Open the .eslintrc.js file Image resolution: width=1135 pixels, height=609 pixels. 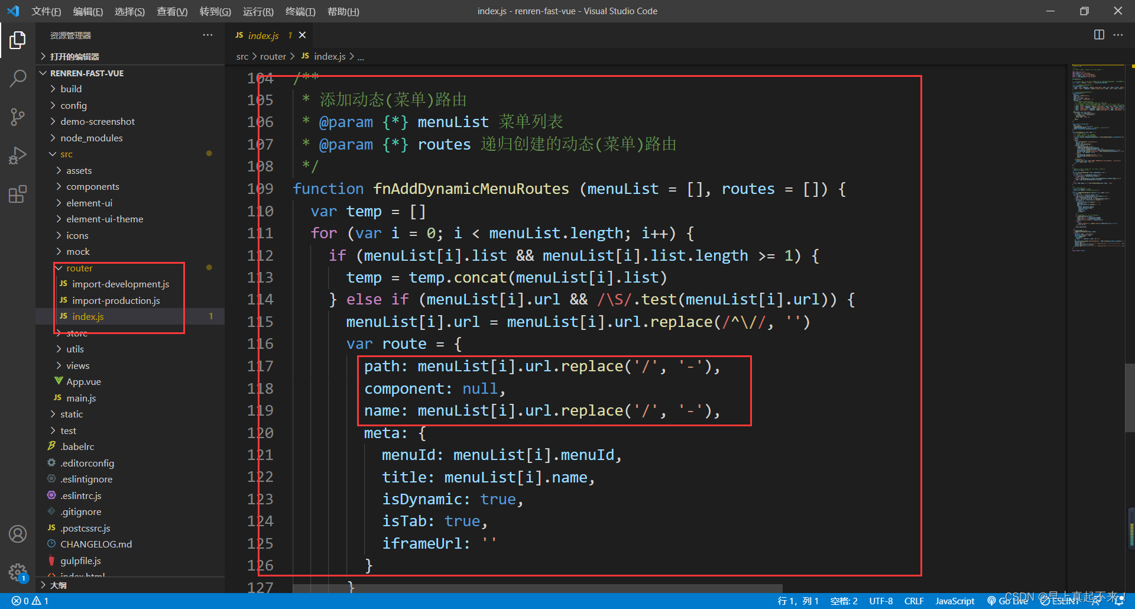(x=80, y=495)
